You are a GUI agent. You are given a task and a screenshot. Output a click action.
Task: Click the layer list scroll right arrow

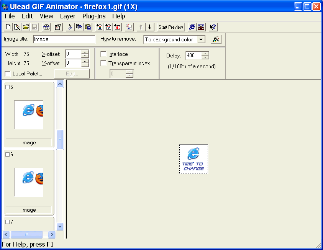[52, 234]
